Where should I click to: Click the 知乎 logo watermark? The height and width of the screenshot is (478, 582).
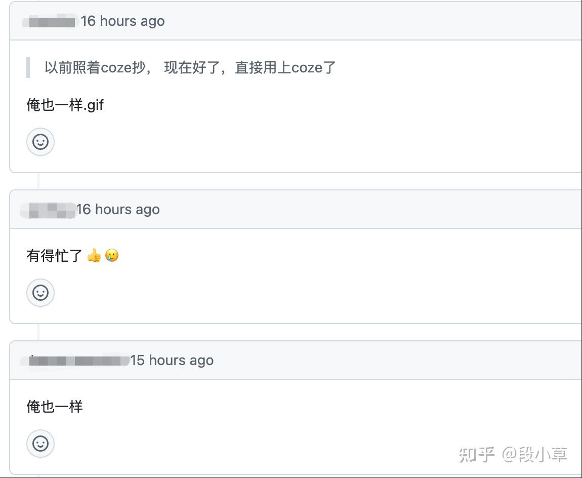pyautogui.click(x=476, y=454)
